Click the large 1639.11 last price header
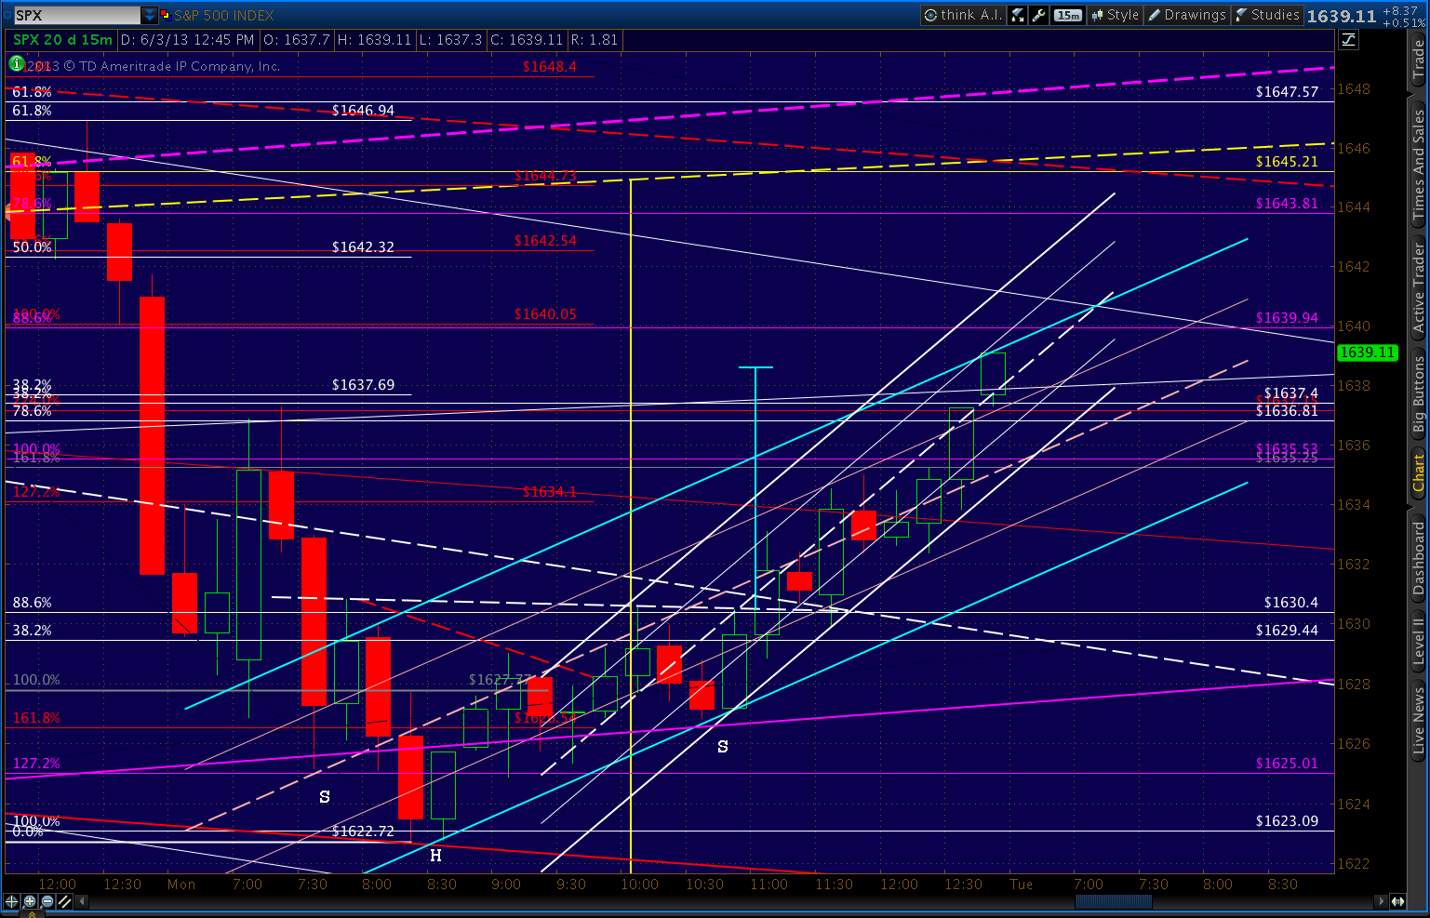 pos(1341,16)
